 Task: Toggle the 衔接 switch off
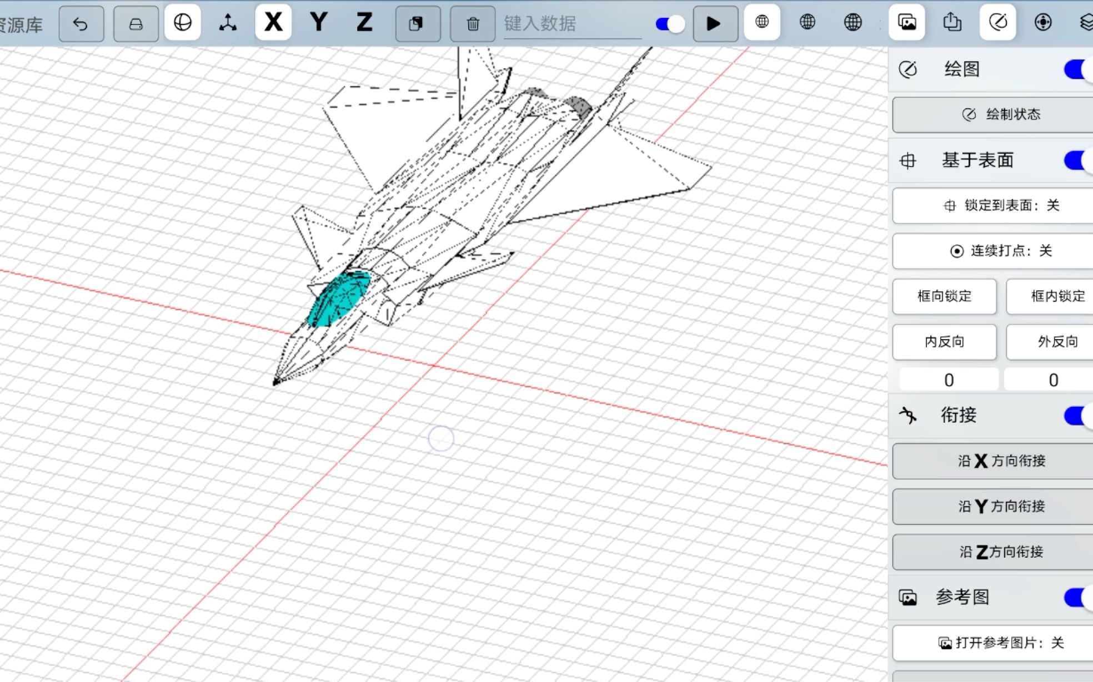[x=1077, y=416]
